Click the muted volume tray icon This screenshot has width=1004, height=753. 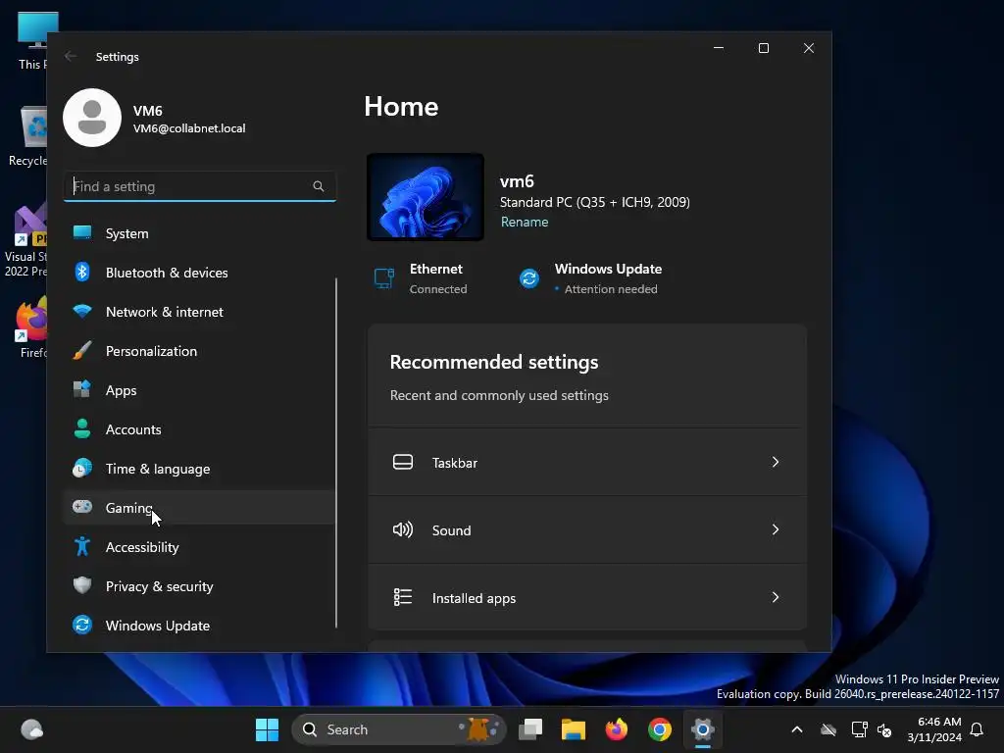click(884, 729)
